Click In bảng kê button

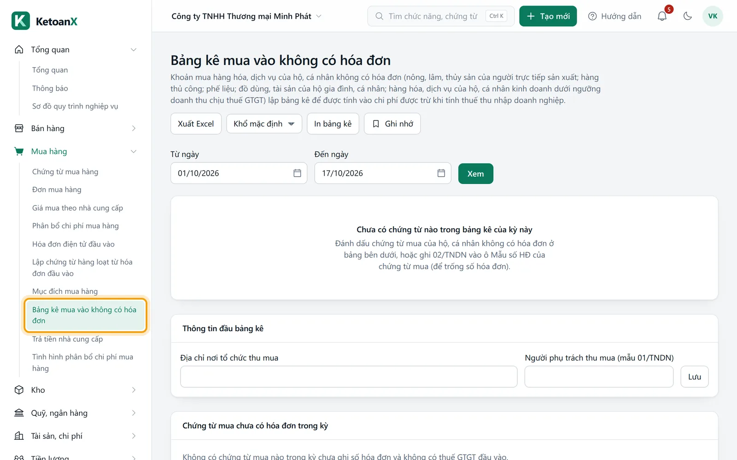pos(333,124)
